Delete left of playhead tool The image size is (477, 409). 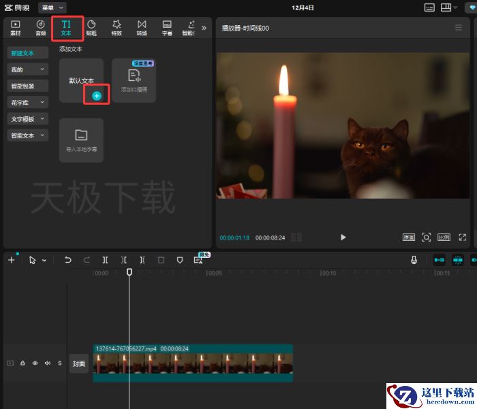[124, 260]
